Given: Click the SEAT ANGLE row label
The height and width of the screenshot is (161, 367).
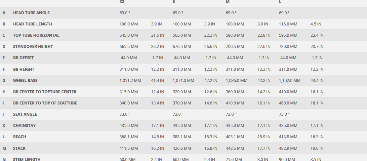Looking at the screenshot, I should point(25,114).
